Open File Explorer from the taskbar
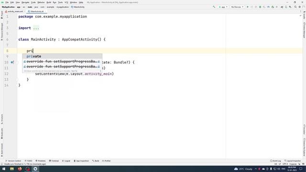 pyautogui.click(x=12, y=169)
